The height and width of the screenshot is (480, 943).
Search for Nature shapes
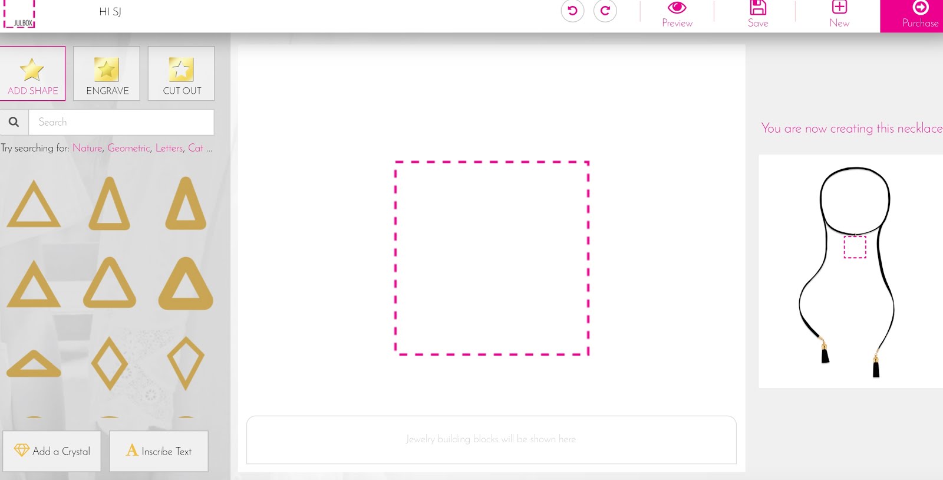87,148
